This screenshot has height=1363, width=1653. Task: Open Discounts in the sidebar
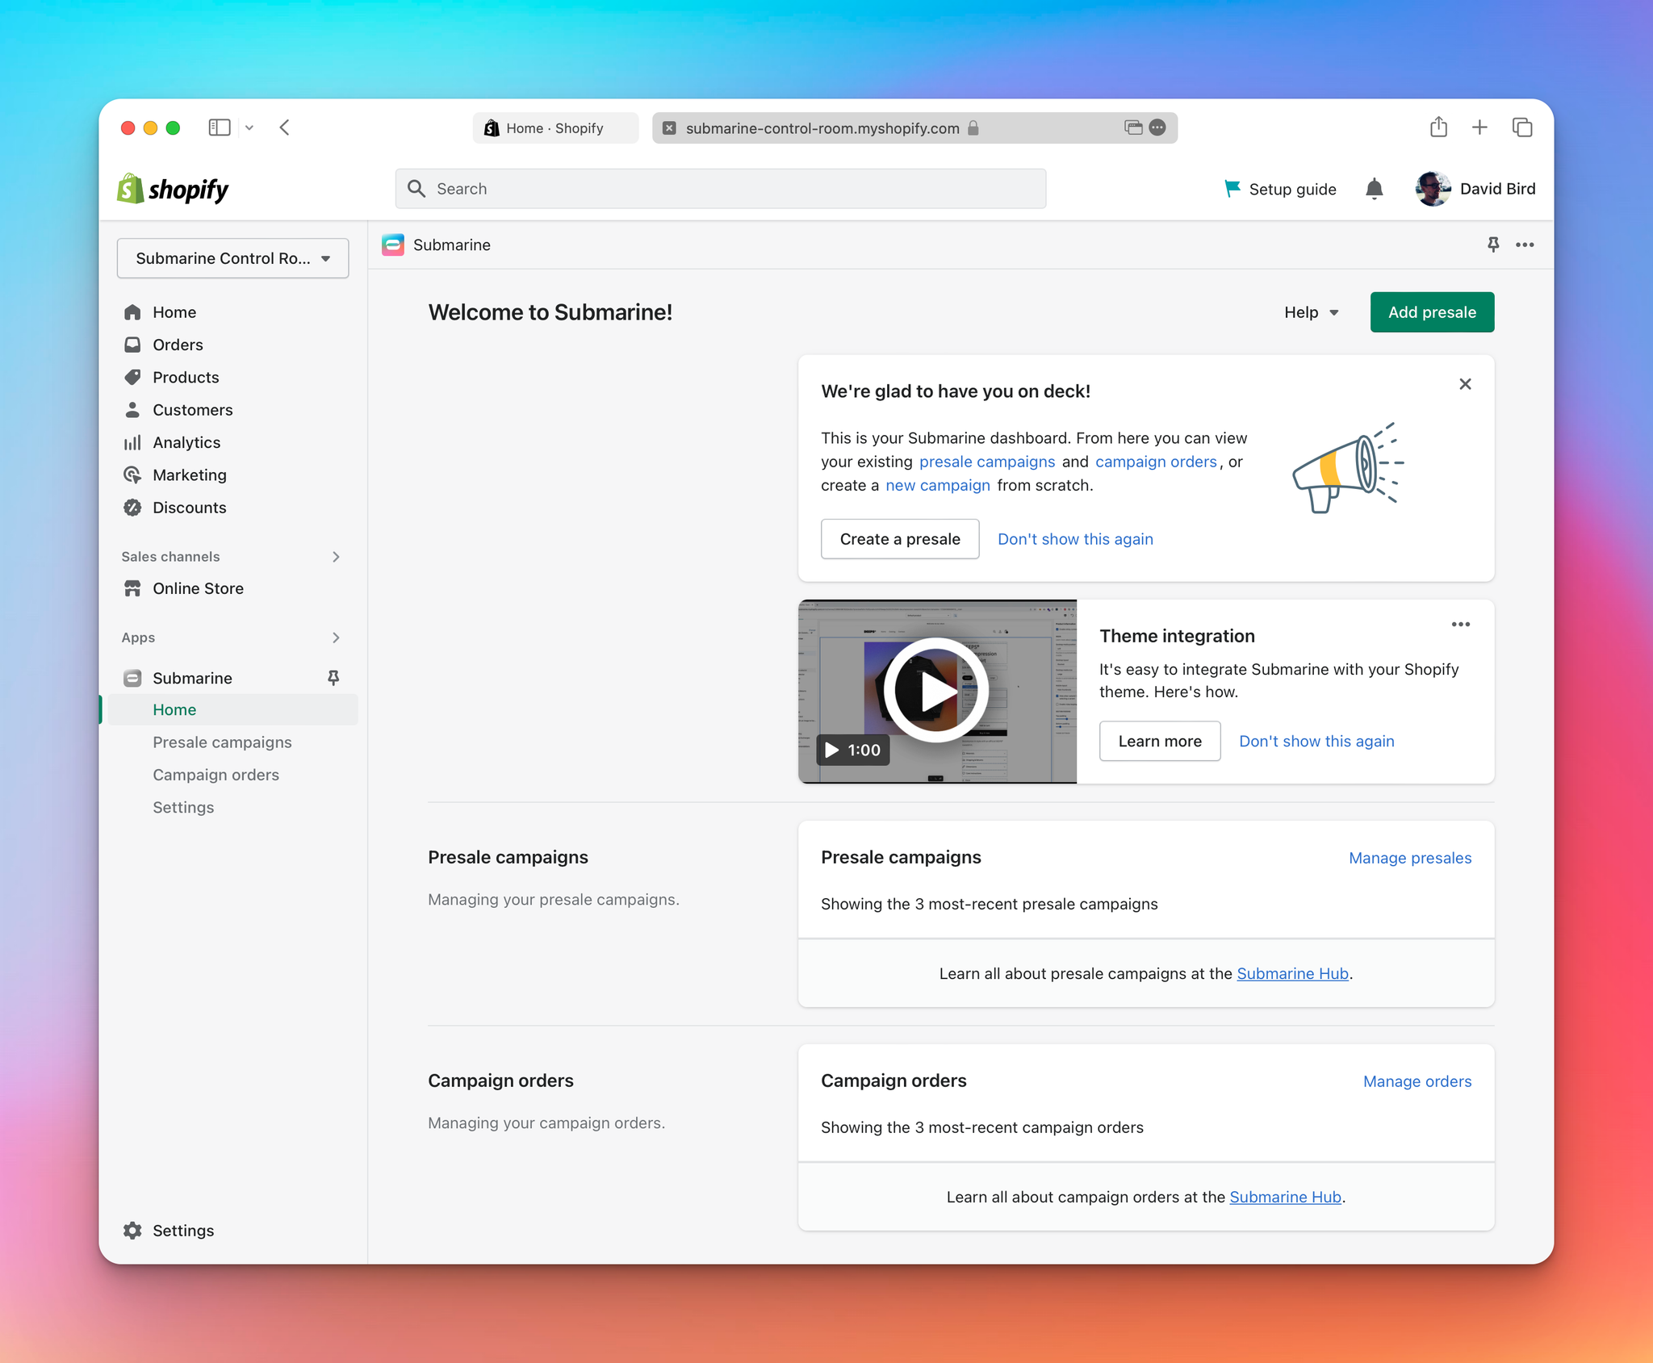point(190,508)
